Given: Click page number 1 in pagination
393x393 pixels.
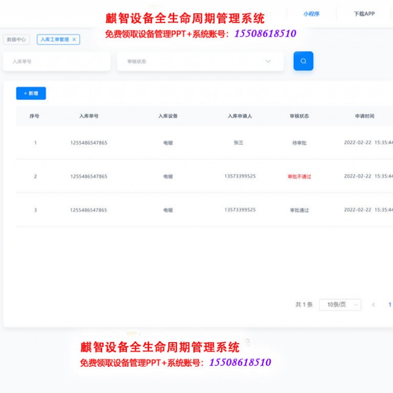Looking at the screenshot, I should tap(389, 304).
